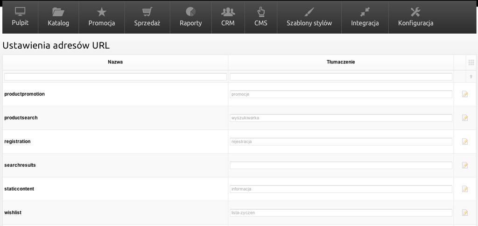Select the staticcontent name cell
This screenshot has width=478, height=226.
point(115,189)
